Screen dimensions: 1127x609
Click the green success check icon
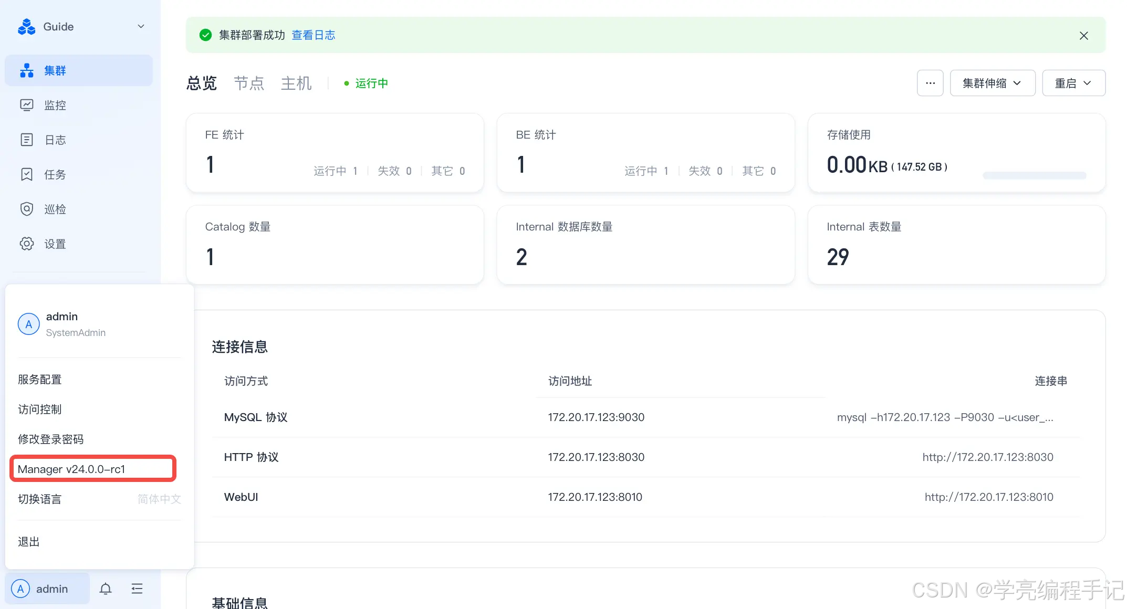coord(205,35)
